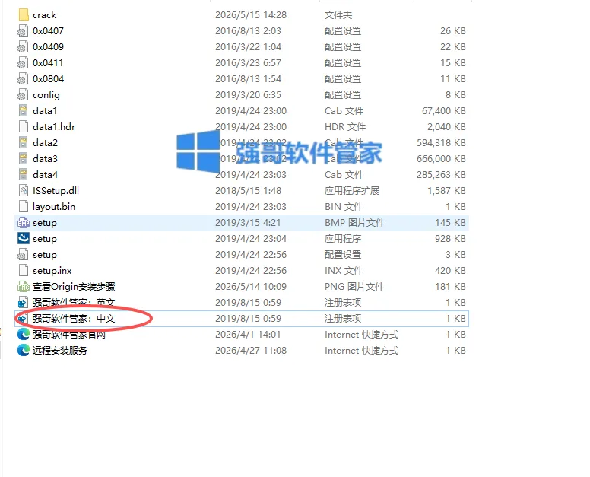Select the size "285,263 KB"
This screenshot has width=590, height=477.
point(441,175)
